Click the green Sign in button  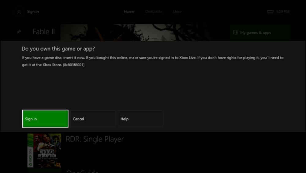coord(45,119)
